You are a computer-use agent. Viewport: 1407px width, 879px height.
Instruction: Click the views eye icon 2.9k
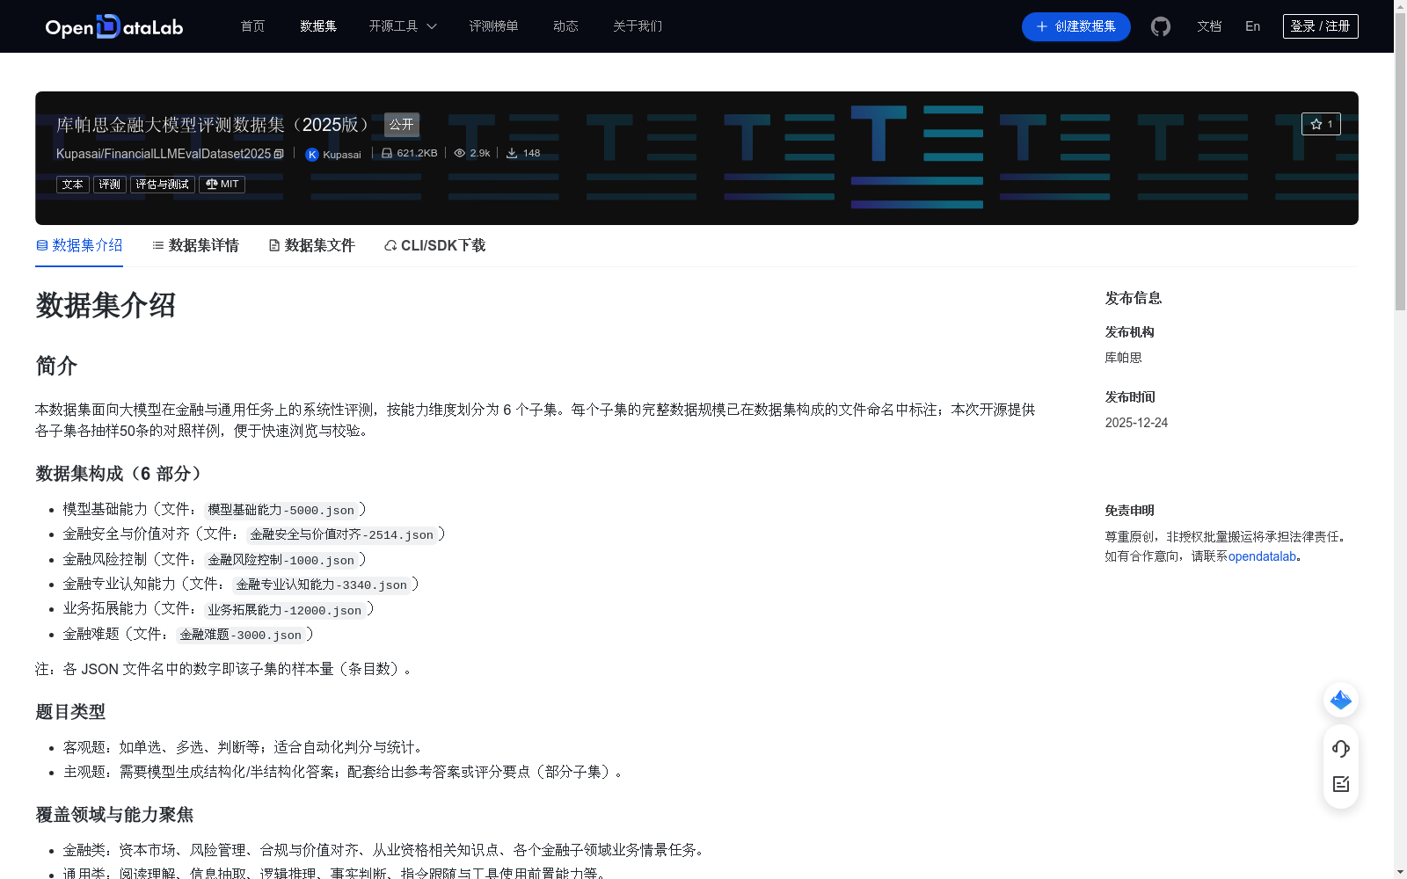coord(459,153)
